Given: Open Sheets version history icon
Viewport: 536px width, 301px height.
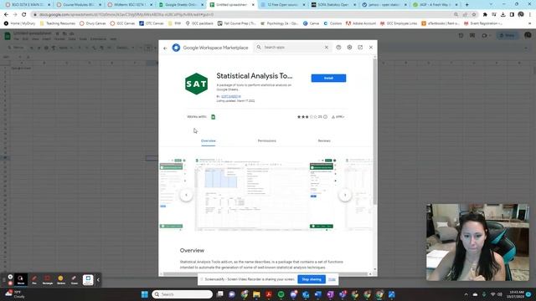Looking at the screenshot, I should (x=461, y=35).
